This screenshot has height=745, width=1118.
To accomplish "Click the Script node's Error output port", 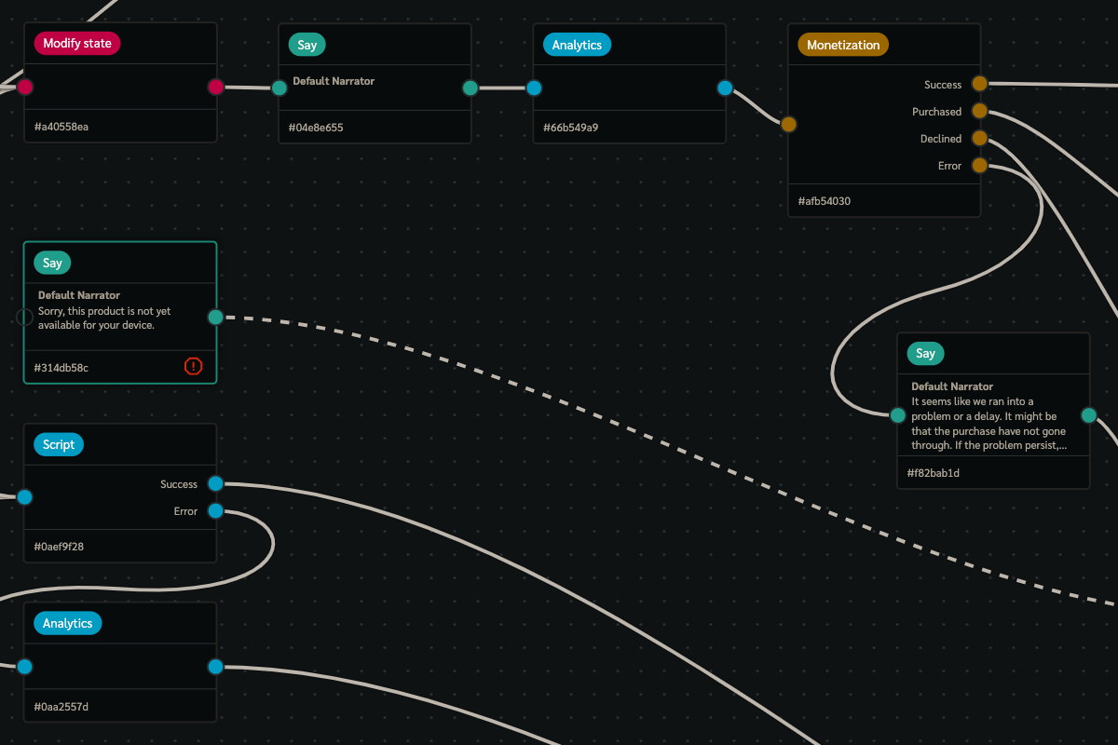I will point(215,510).
